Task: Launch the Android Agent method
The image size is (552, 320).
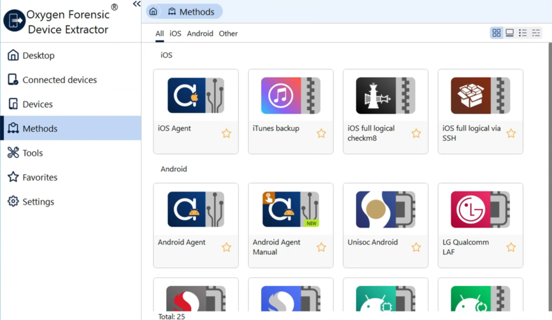Action: [x=196, y=210]
